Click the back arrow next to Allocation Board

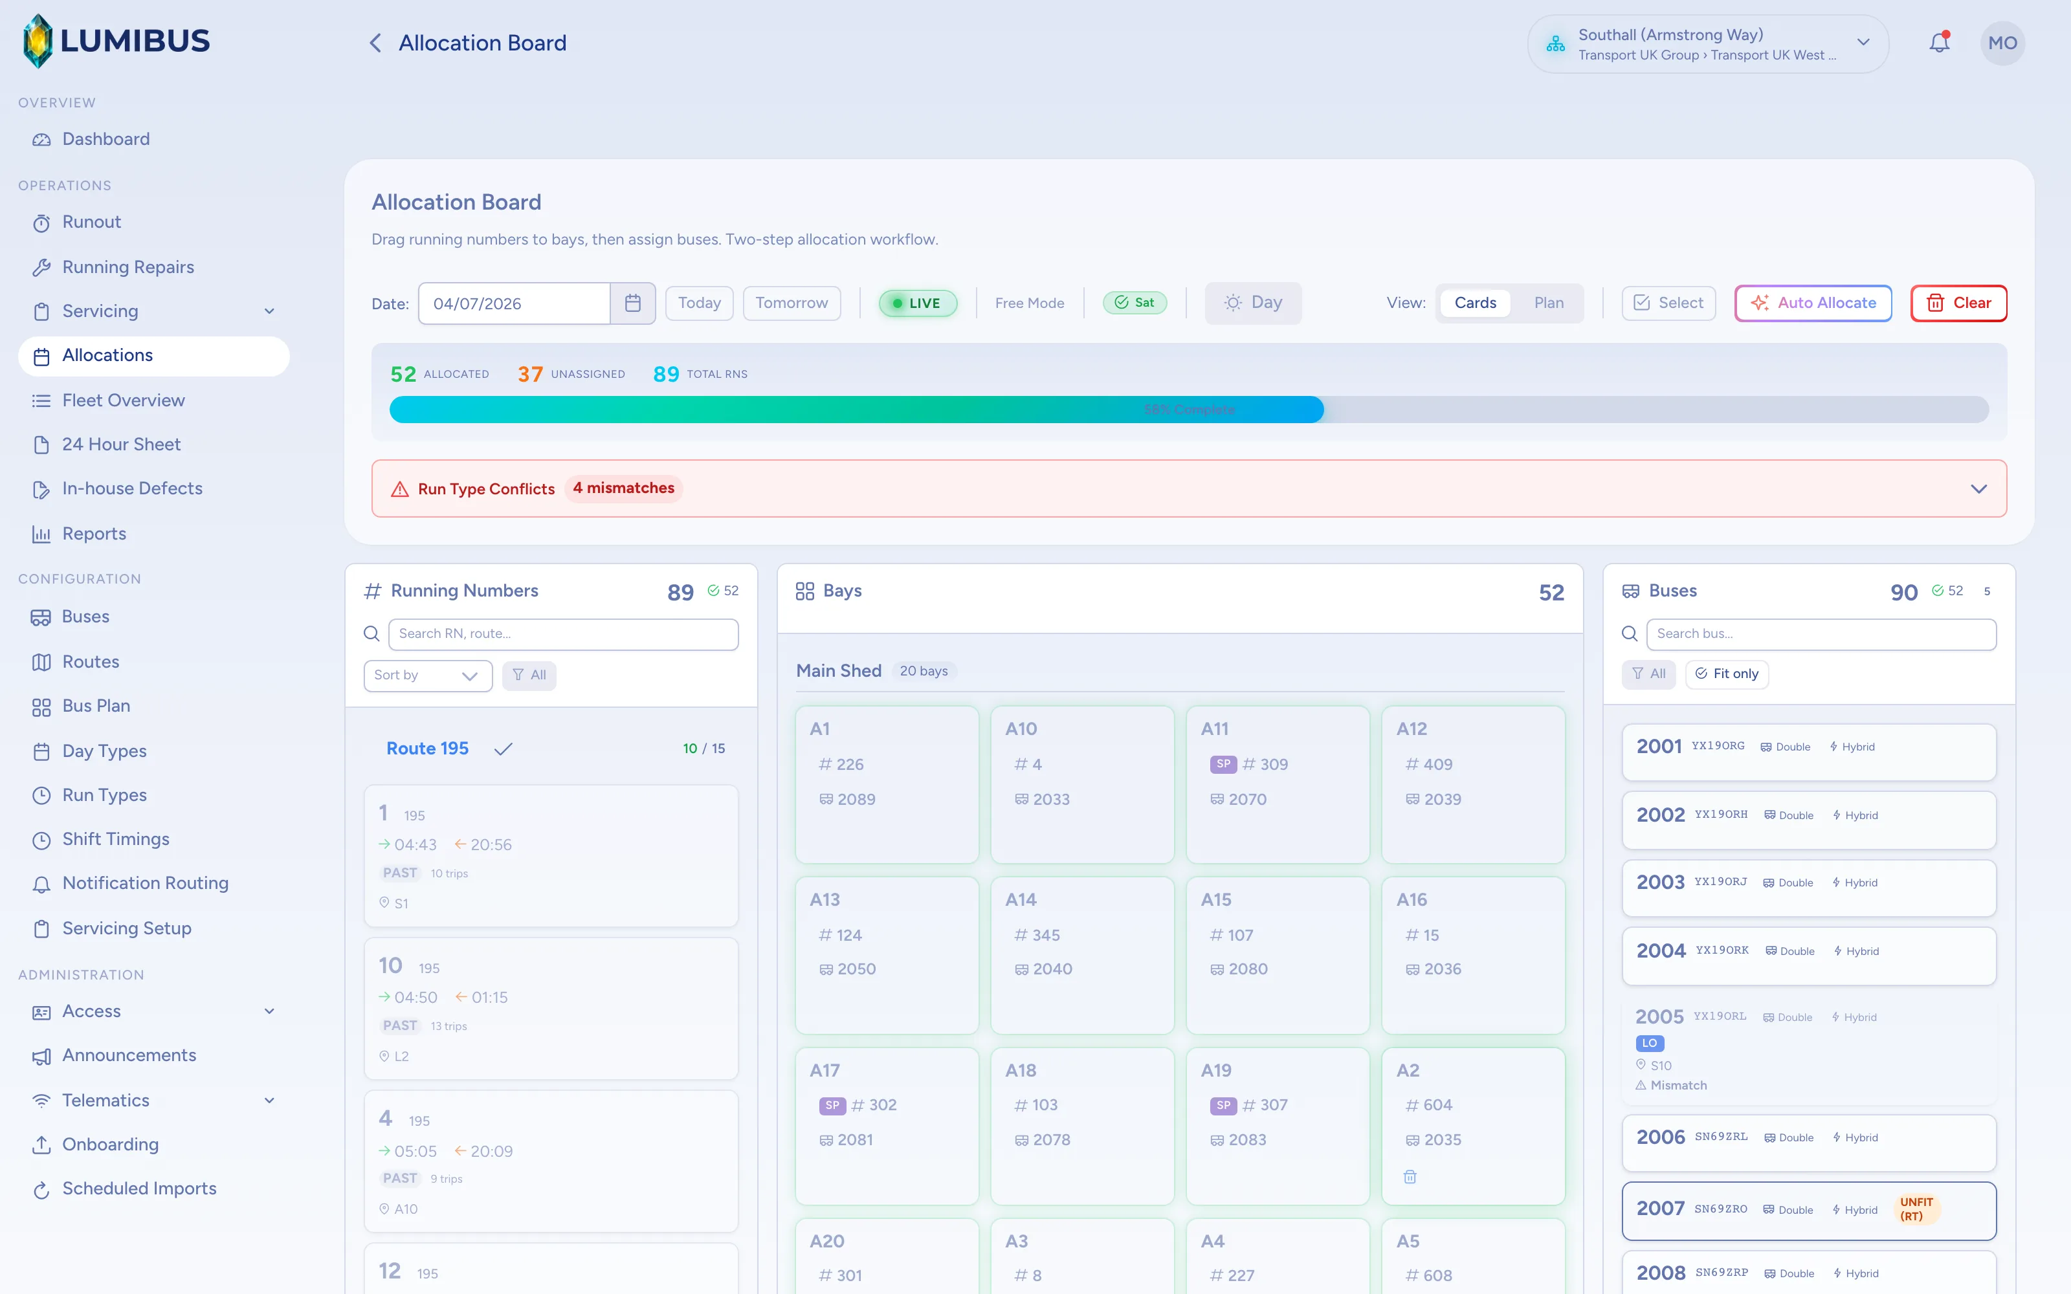[375, 43]
